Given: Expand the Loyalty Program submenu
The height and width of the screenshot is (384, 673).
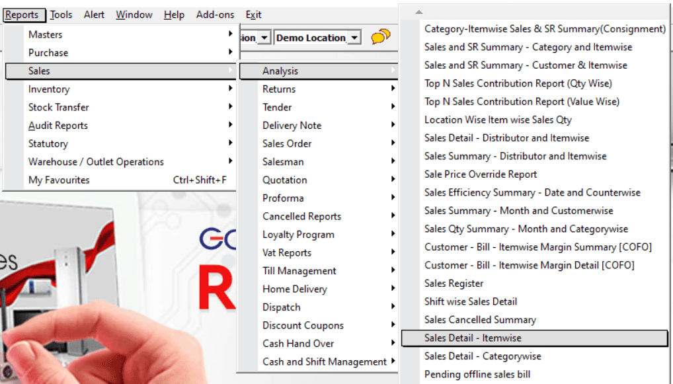Looking at the screenshot, I should [319, 235].
